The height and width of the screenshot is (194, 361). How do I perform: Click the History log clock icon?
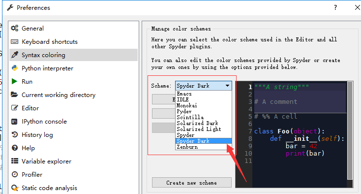[x=14, y=134]
